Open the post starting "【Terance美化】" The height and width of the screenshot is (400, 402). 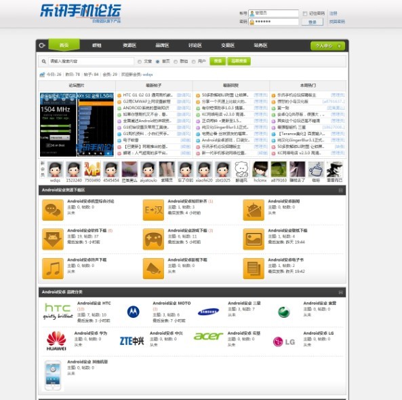click(302, 134)
